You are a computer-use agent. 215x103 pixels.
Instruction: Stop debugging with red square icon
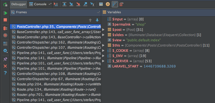point(5,20)
